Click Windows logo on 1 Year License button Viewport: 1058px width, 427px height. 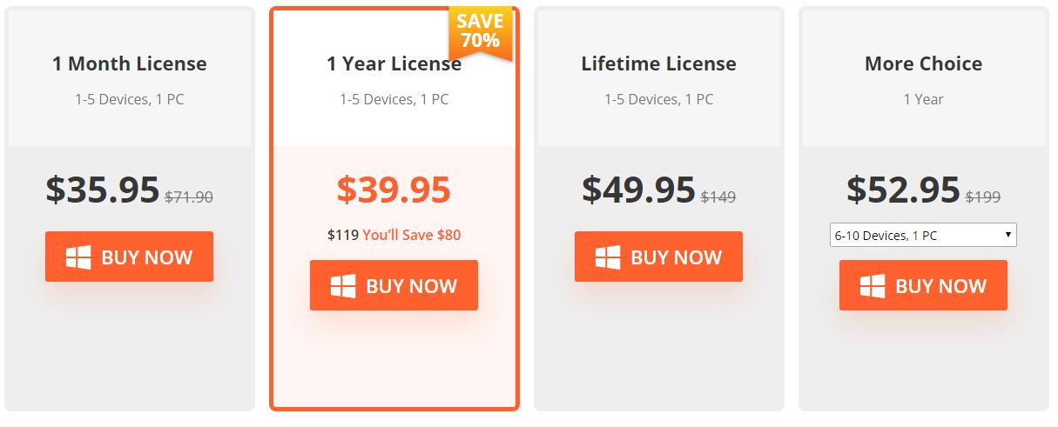pos(343,286)
